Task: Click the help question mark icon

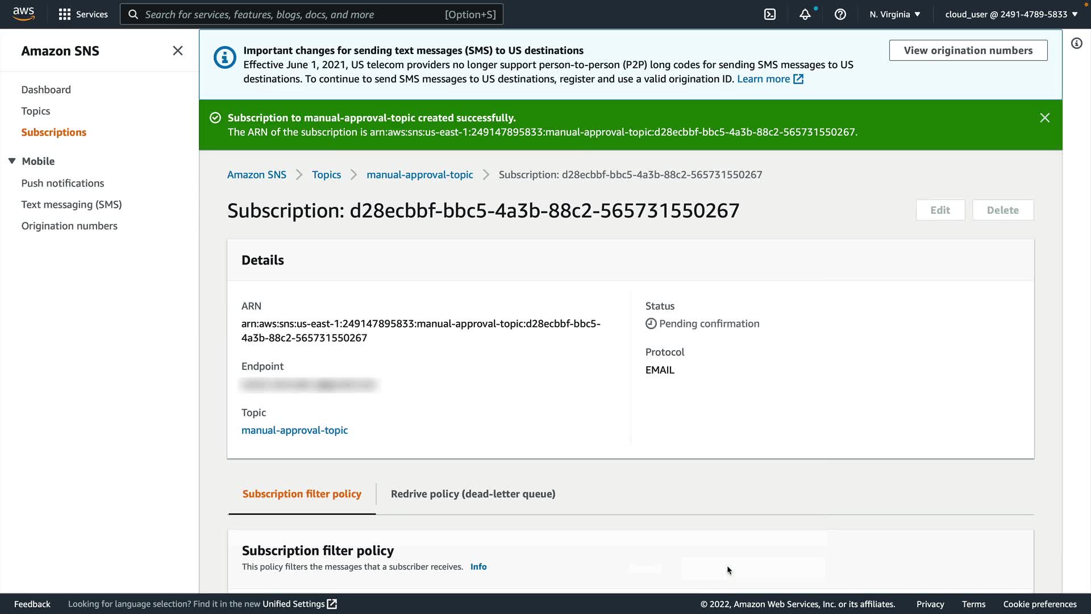Action: 840,14
